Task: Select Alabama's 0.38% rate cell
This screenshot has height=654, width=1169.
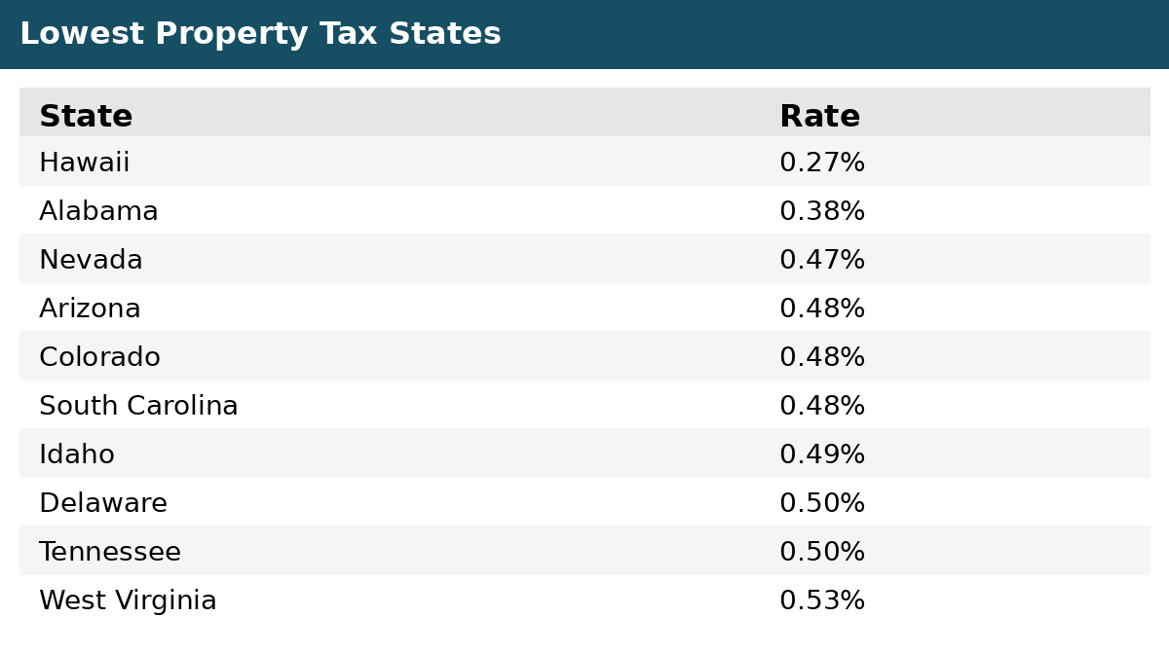Action: pos(822,211)
